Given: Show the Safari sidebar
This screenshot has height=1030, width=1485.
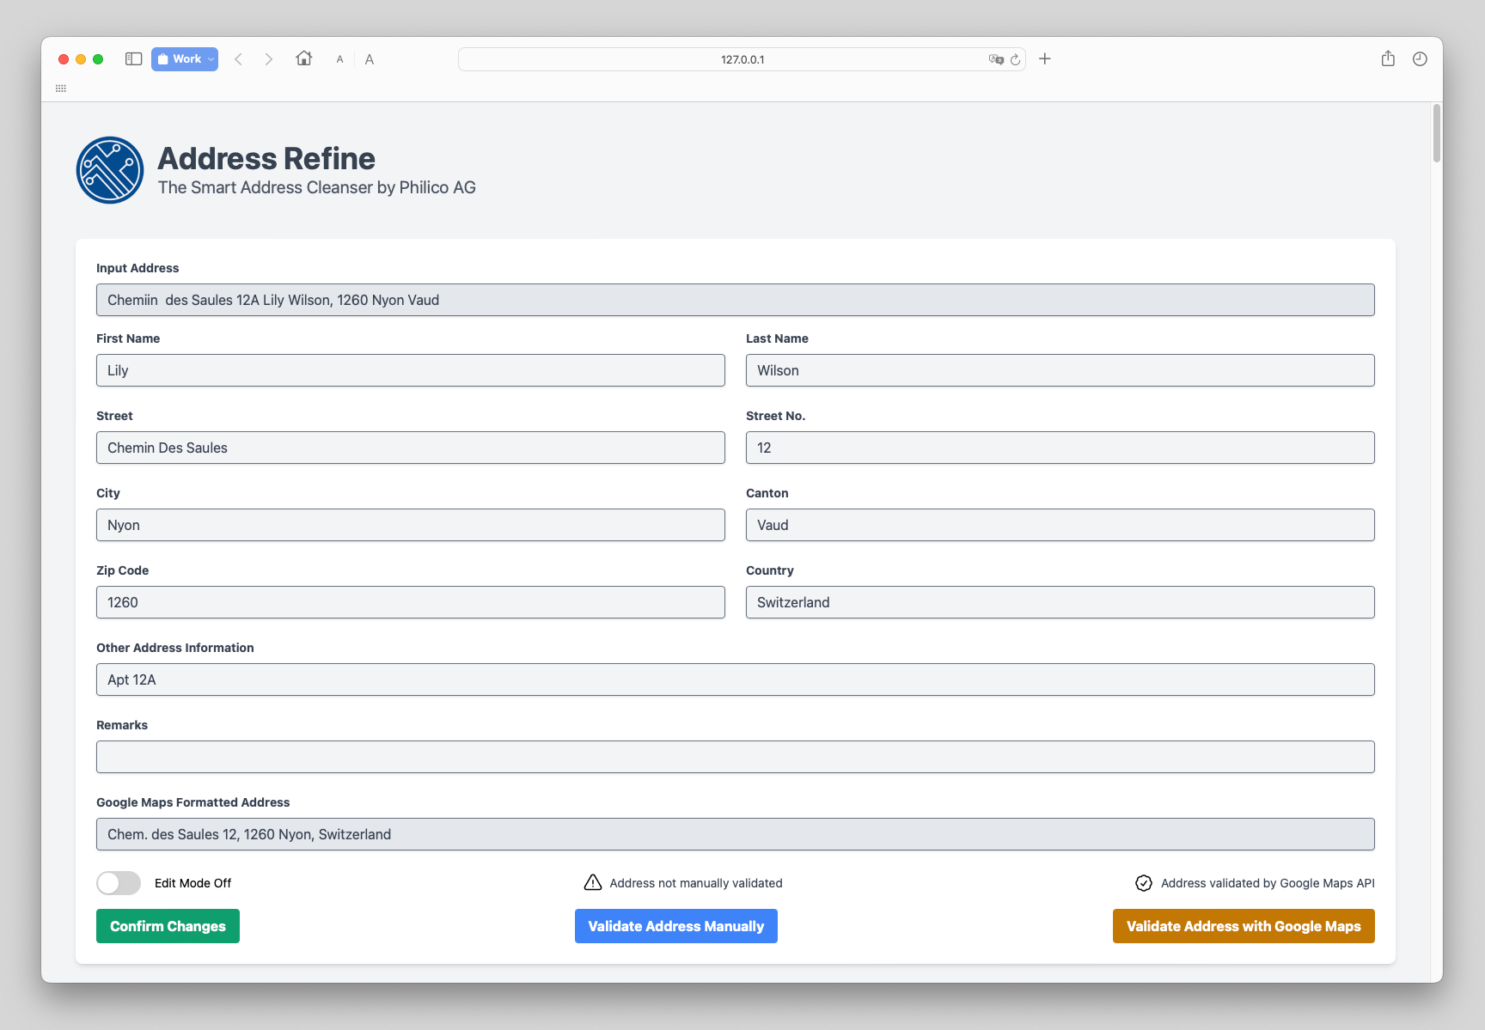Looking at the screenshot, I should click(x=133, y=59).
